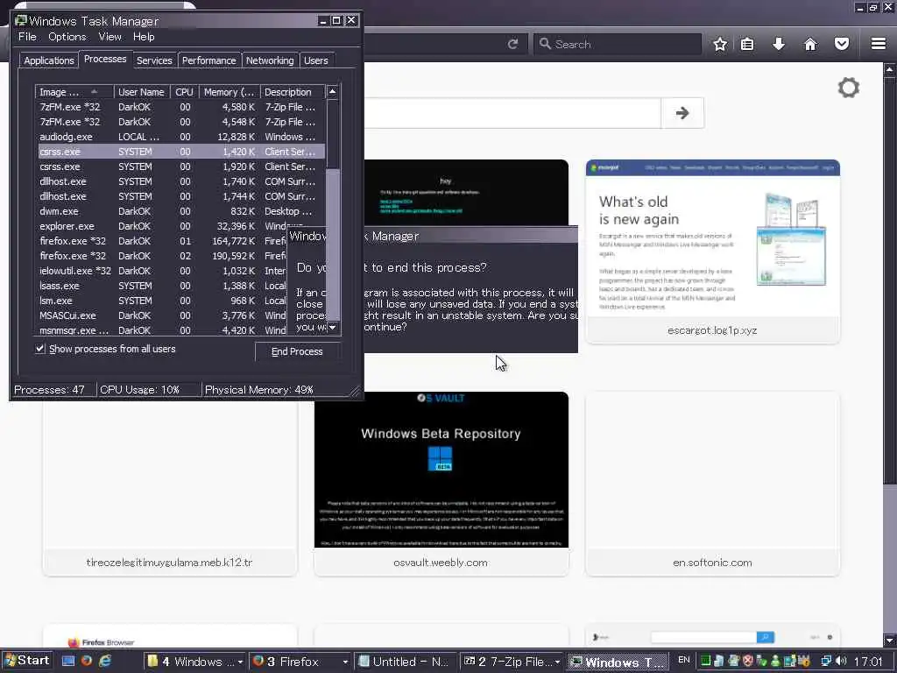Click process list scroll down arrow
This screenshot has height=673, width=897.
(332, 328)
